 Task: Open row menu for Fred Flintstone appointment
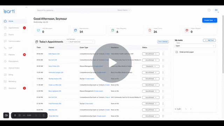tap(163, 104)
